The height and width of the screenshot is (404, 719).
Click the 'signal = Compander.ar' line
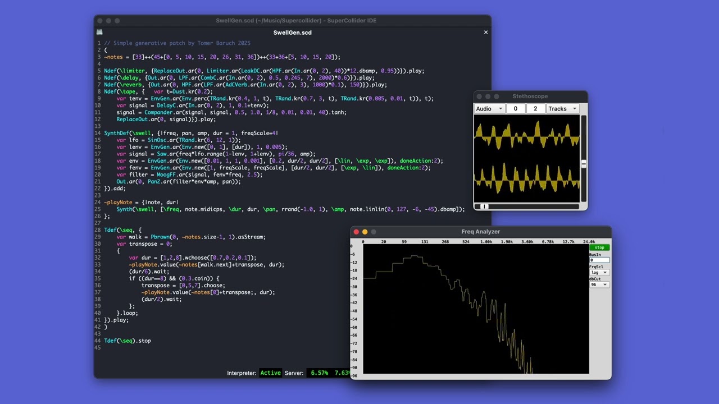point(231,112)
